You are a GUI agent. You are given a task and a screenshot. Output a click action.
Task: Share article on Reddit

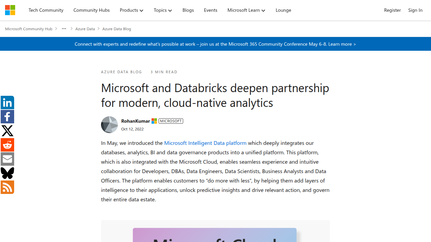point(7,145)
